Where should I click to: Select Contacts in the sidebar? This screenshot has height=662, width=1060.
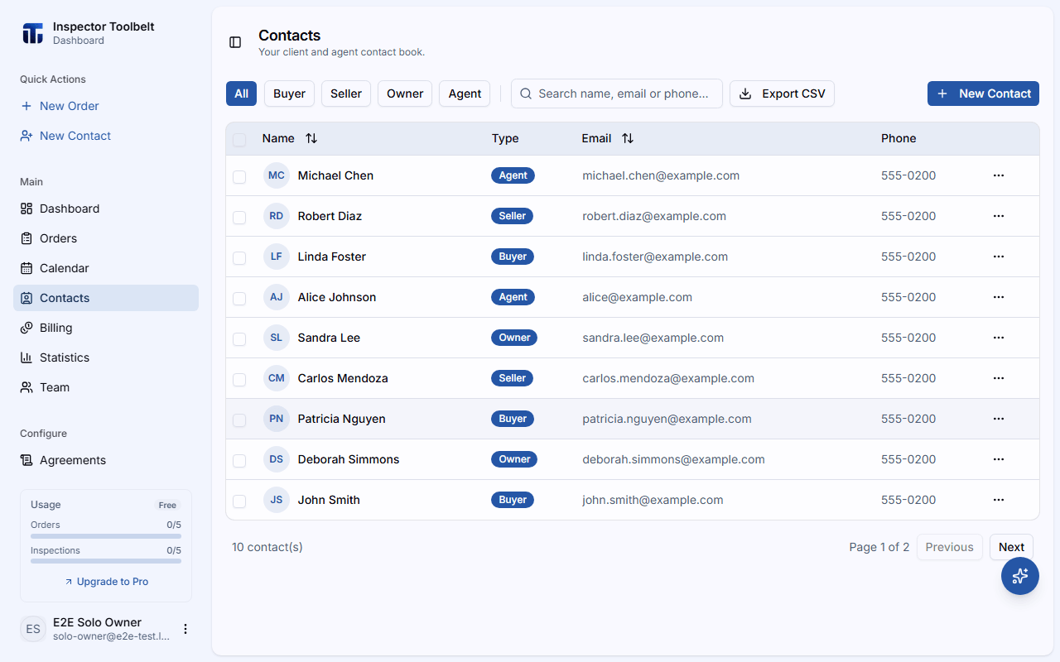pyautogui.click(x=106, y=298)
